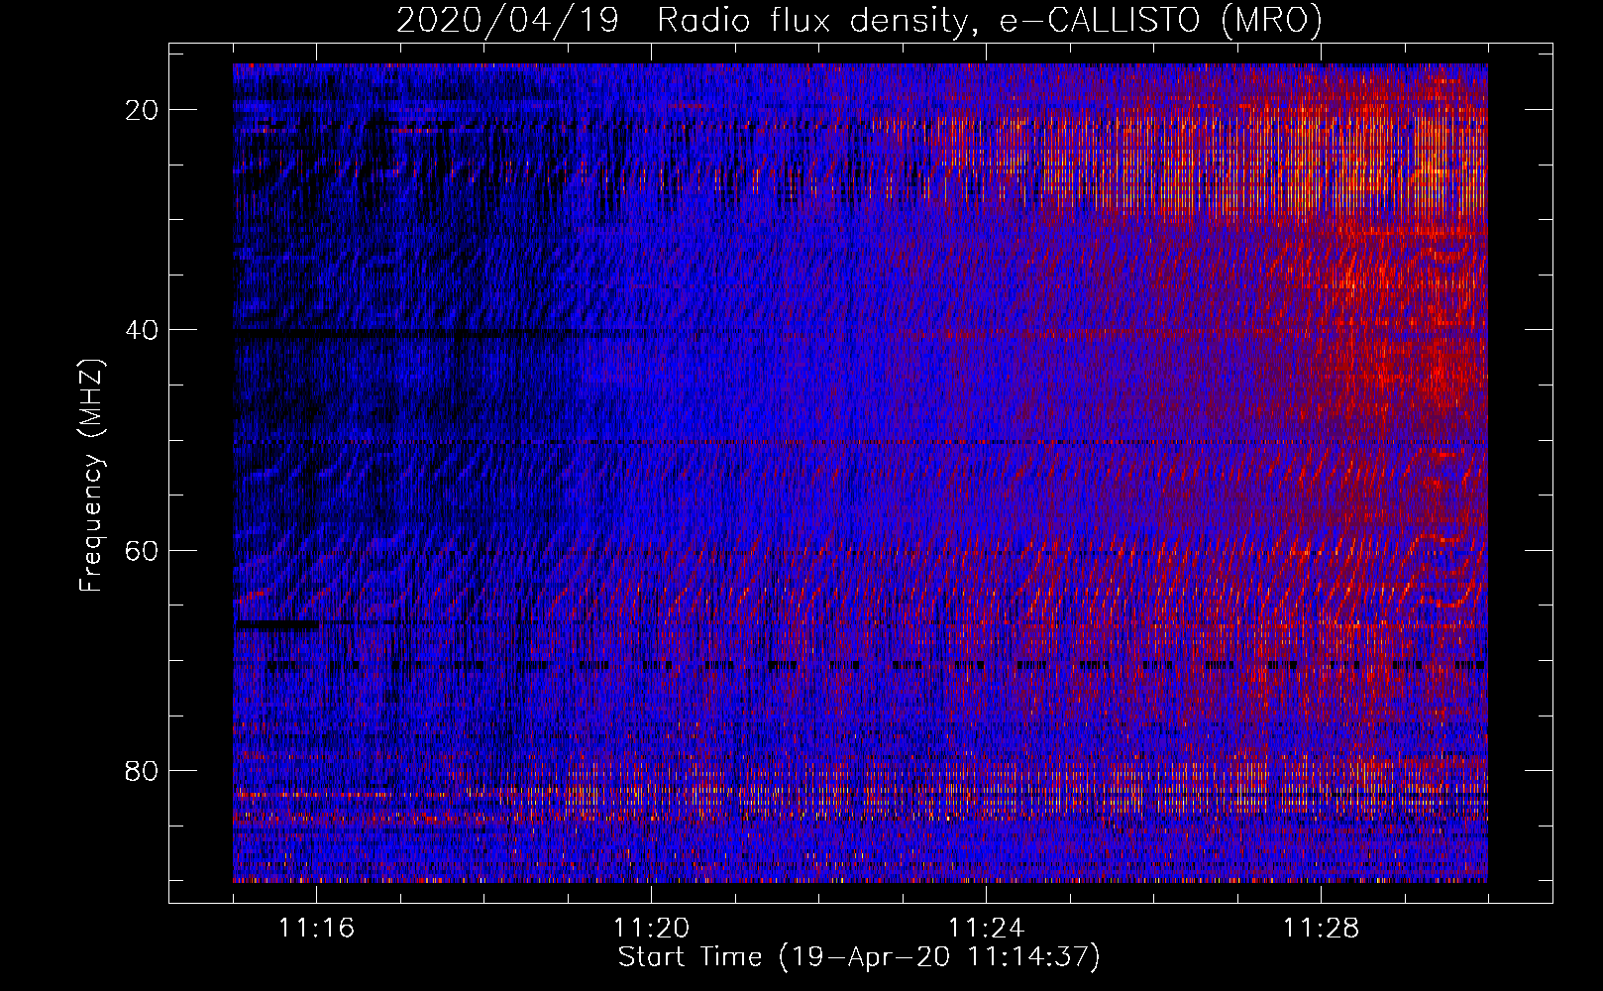Click the "Frequency (MHZ)" axis label
Viewport: 1603px width, 991px height.
point(91,476)
